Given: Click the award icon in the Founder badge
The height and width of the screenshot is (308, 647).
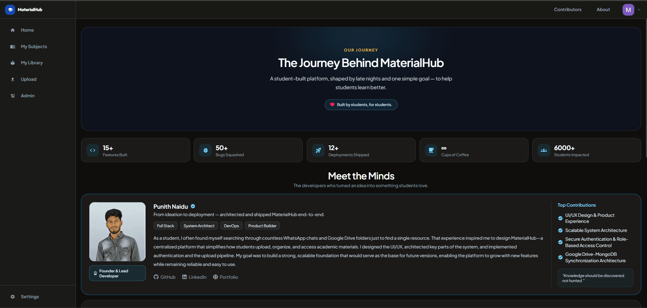Looking at the screenshot, I should 95,273.
